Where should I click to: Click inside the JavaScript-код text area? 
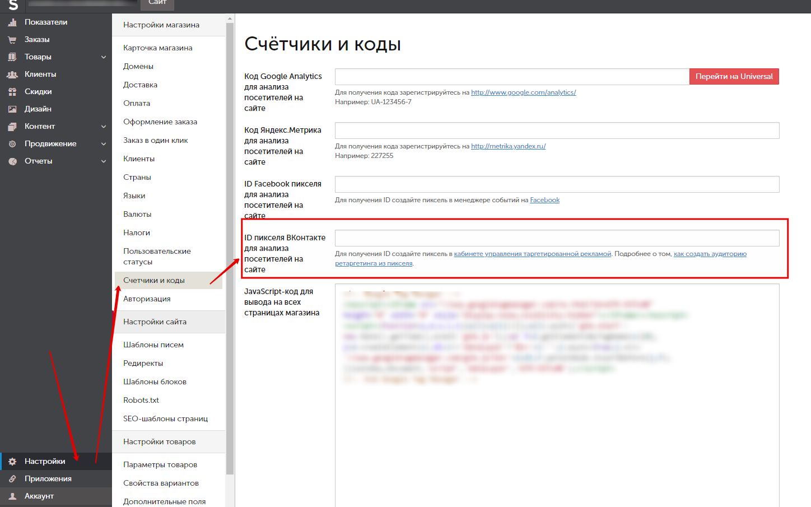coord(557,395)
